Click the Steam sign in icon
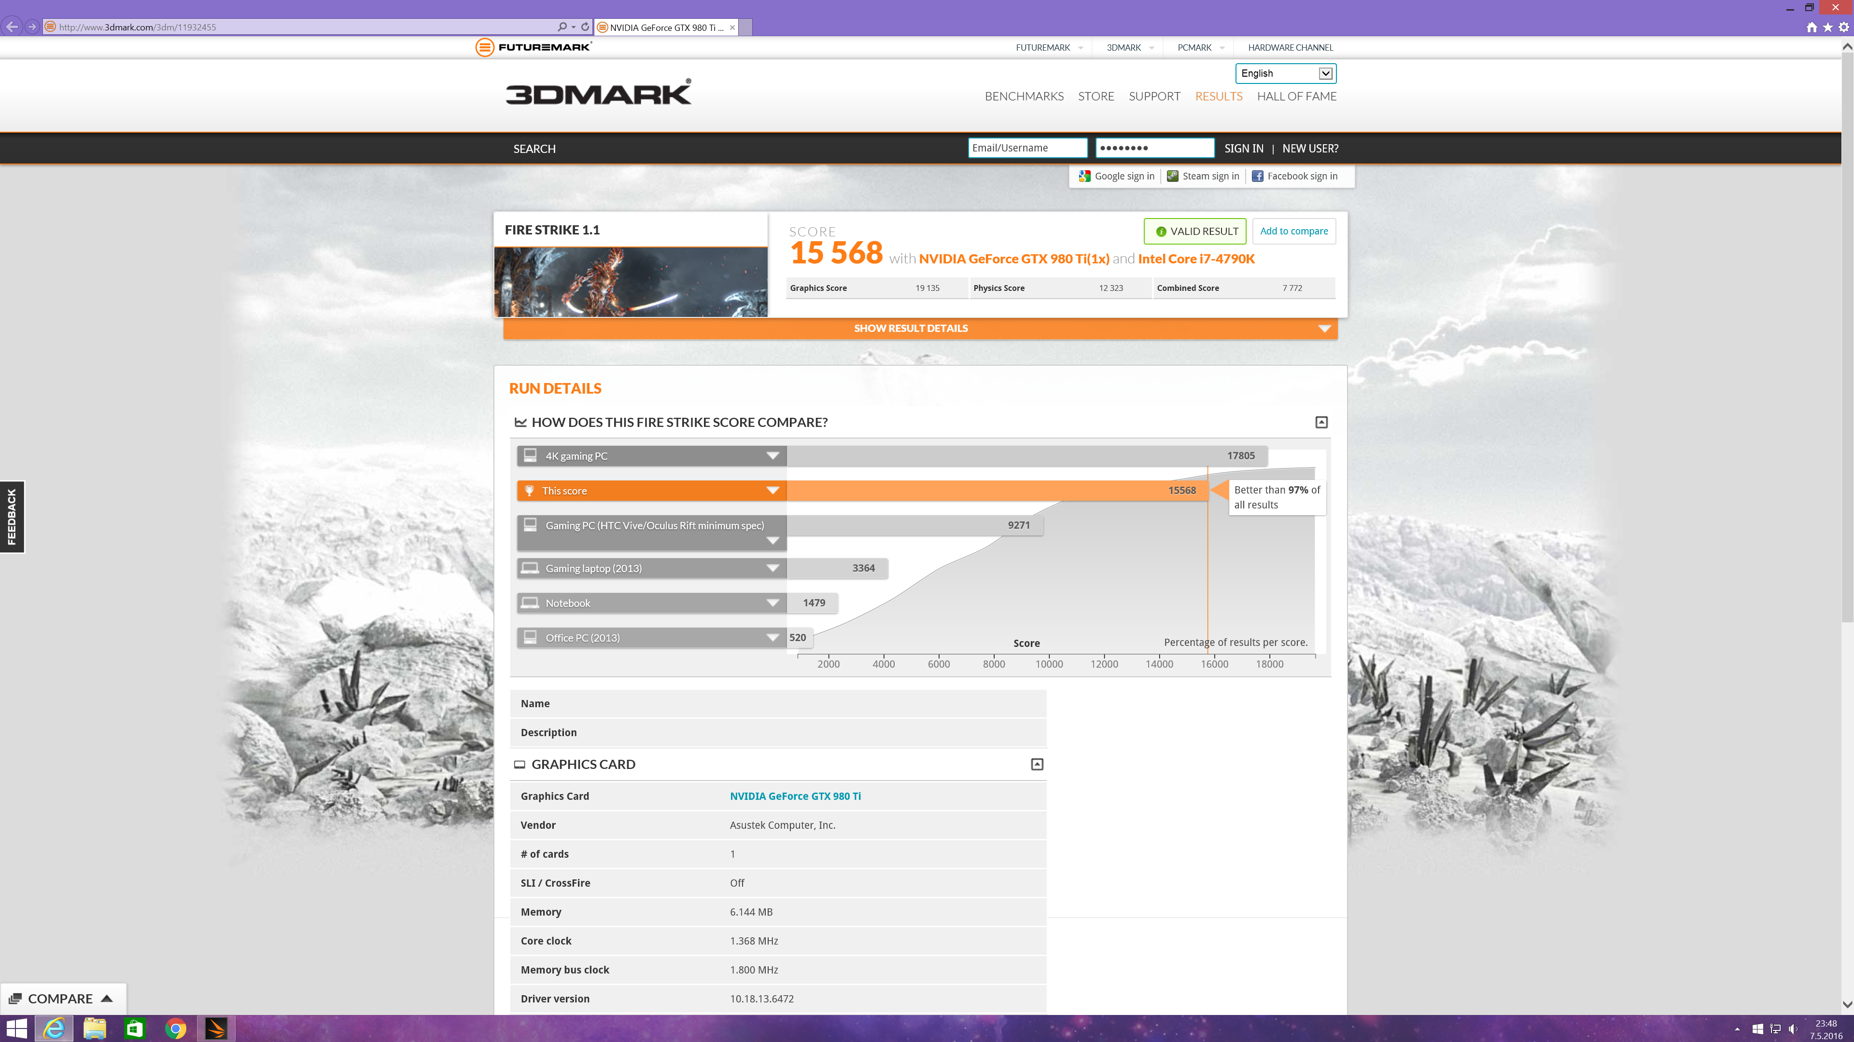1854x1042 pixels. (1172, 176)
